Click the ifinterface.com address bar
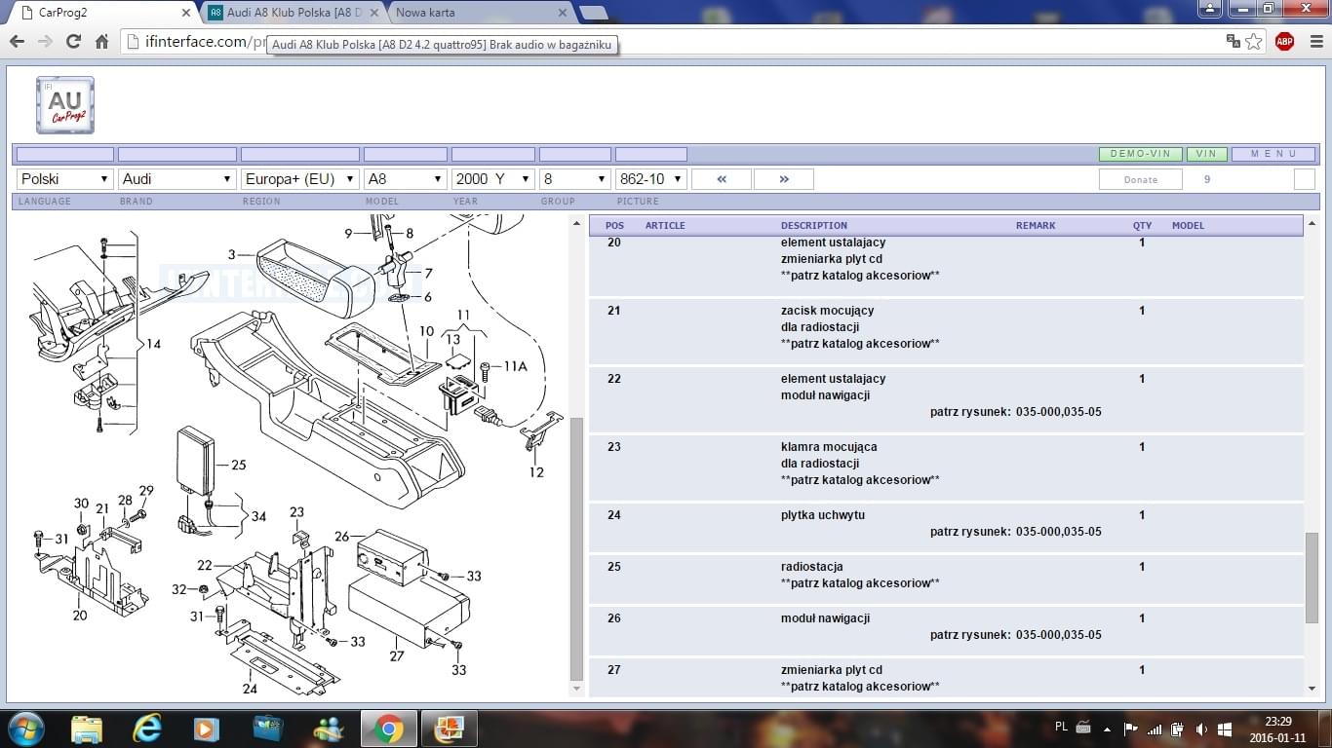The height and width of the screenshot is (748, 1332). point(673,42)
